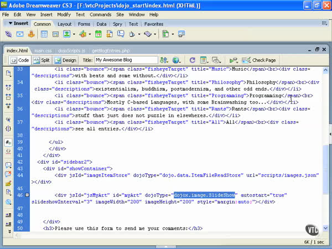Click the Refresh Design View icon

[192, 60]
